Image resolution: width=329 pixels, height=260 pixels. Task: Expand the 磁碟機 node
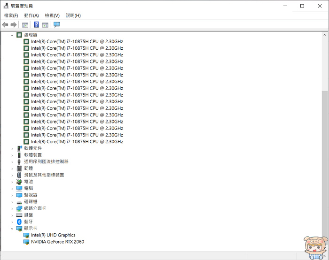pyautogui.click(x=12, y=202)
